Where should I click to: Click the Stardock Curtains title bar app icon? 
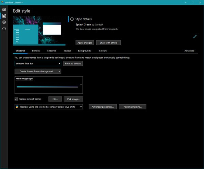click(3, 2)
